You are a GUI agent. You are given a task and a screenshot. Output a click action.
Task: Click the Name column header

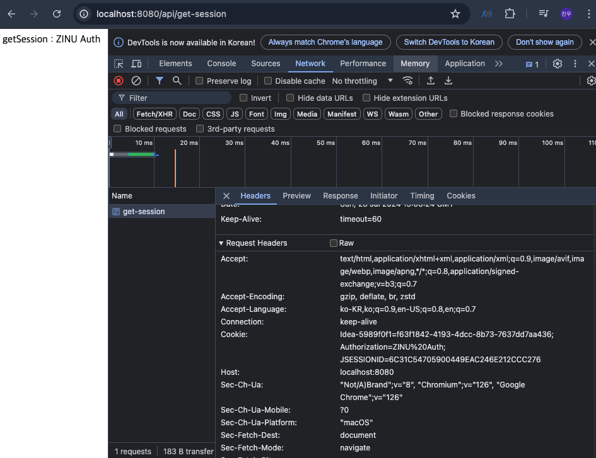click(162, 196)
